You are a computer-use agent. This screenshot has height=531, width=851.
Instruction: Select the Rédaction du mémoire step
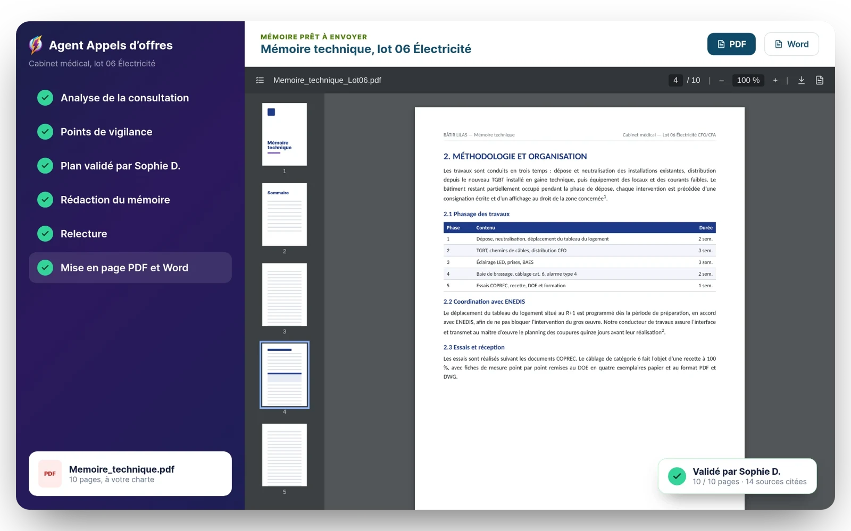point(130,200)
